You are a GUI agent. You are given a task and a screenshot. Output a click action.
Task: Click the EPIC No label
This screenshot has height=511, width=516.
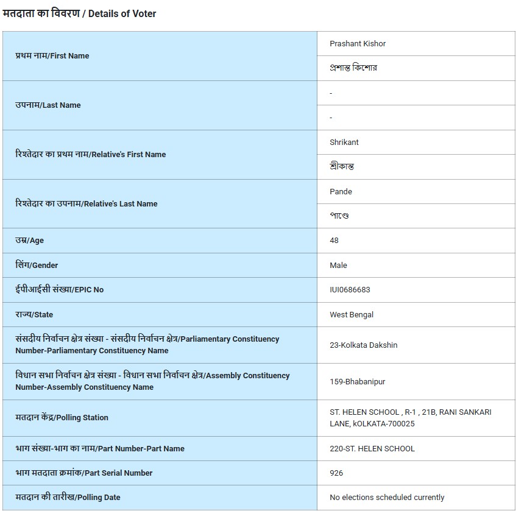(60, 290)
